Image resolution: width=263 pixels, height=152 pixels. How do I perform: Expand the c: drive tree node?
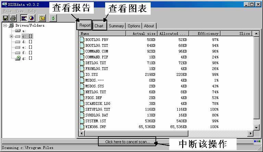(x=11, y=36)
